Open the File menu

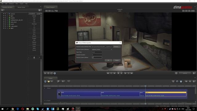coord(2,4)
